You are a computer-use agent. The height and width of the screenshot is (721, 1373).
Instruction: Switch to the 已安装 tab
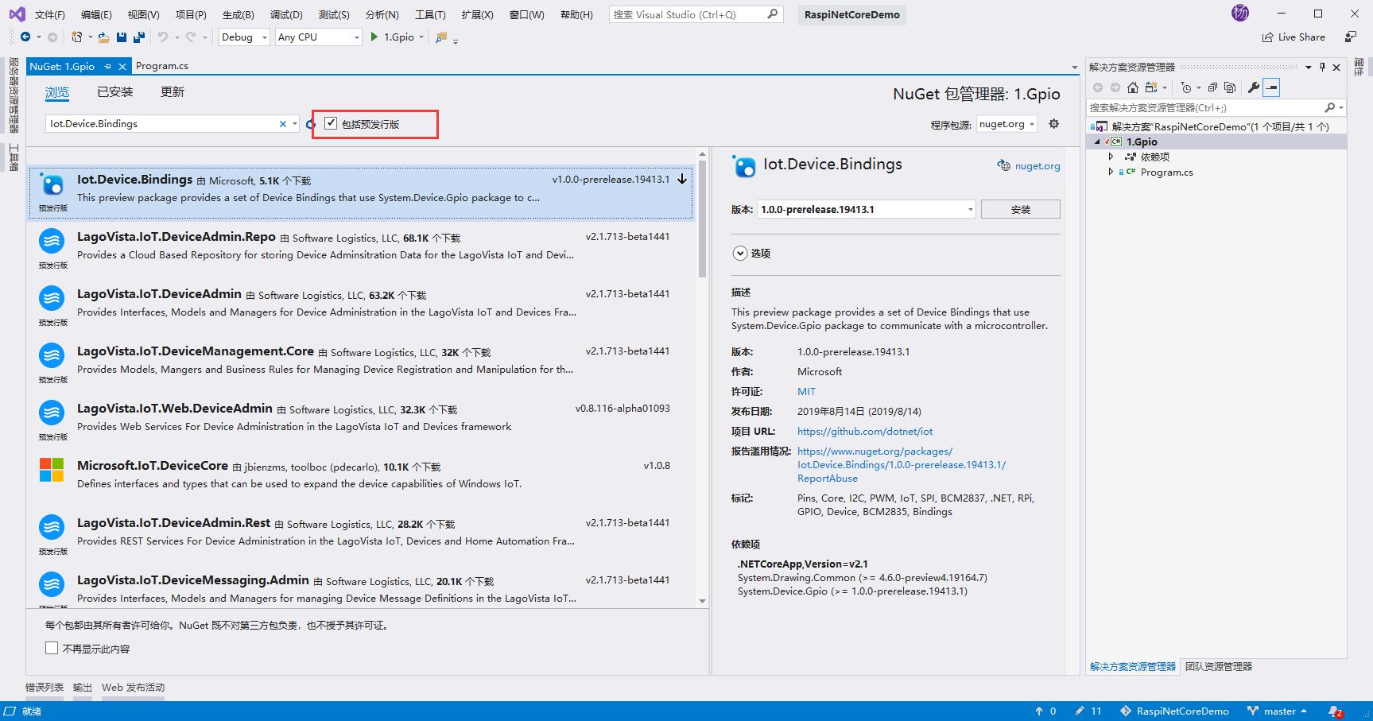pos(114,92)
